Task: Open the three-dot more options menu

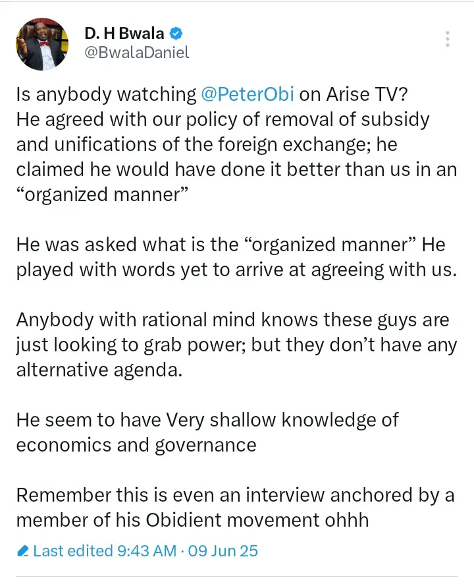Action: [448, 39]
